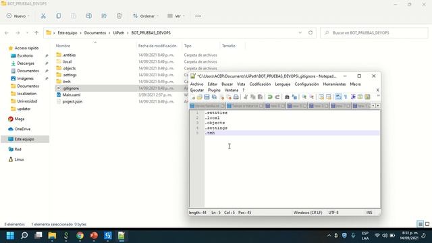Click the Notepad++ icon on the taskbar

[x=122, y=236]
